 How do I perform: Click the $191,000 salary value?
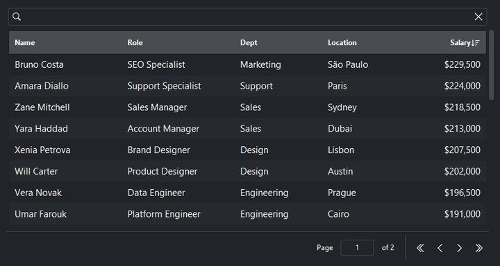click(x=462, y=214)
